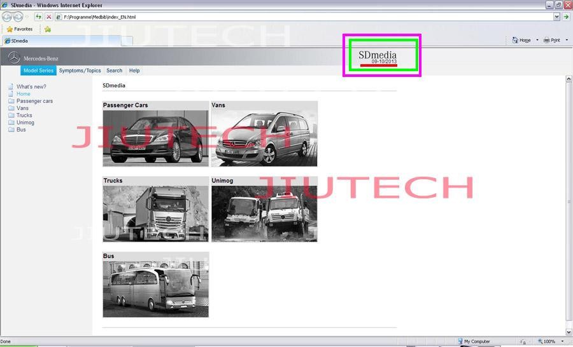573x347 pixels.
Task: Click the scroll down arrow of page scrollbar
Action: [x=569, y=332]
